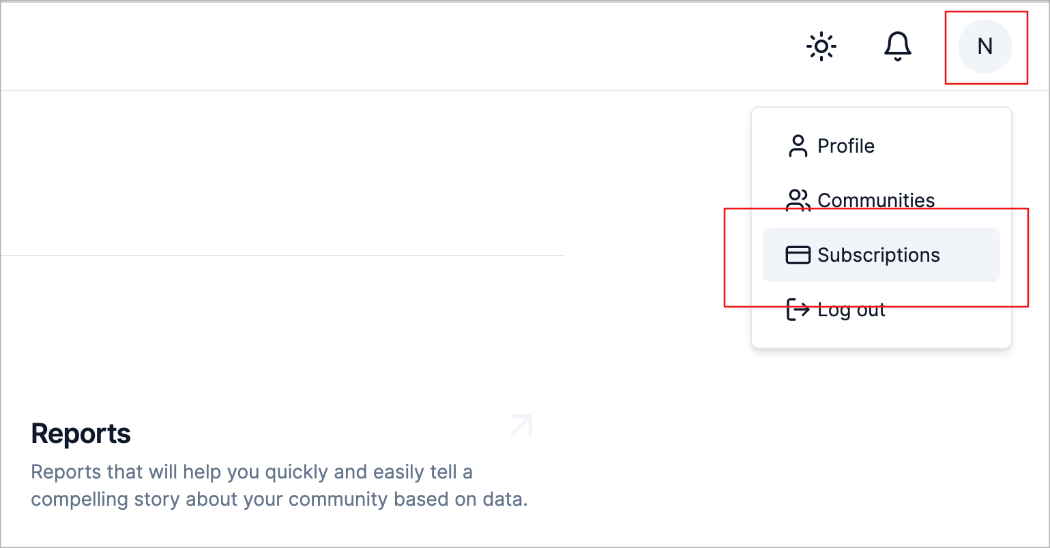Viewport: 1050px width, 548px height.
Task: Open notifications with the bell icon
Action: pos(898,46)
